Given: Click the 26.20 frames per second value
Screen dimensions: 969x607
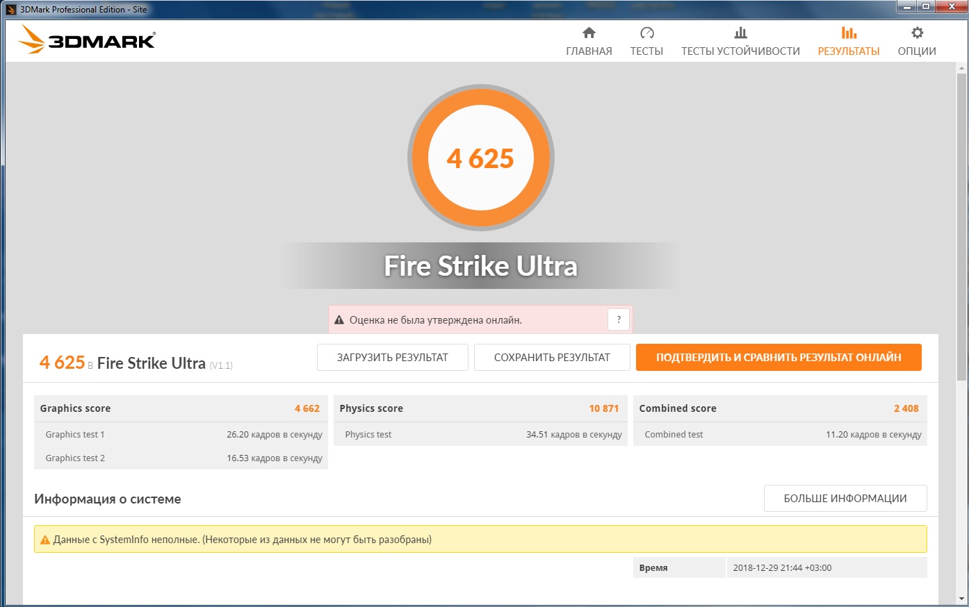Looking at the screenshot, I should tap(275, 435).
